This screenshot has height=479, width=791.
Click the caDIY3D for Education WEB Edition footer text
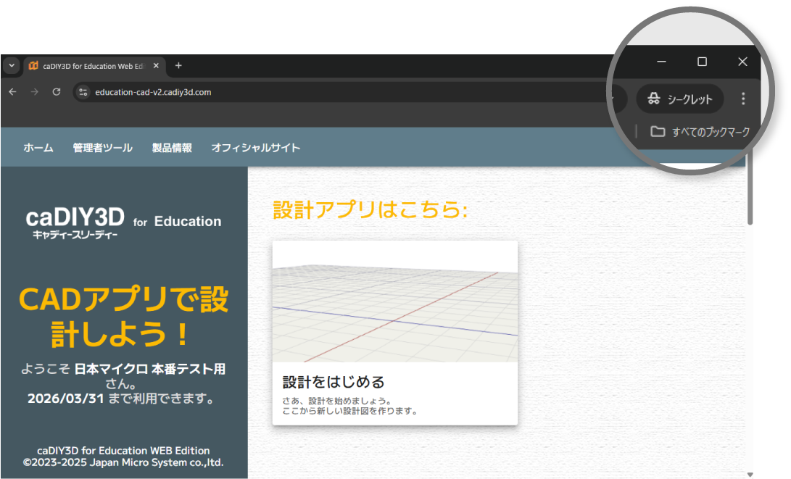point(123,450)
